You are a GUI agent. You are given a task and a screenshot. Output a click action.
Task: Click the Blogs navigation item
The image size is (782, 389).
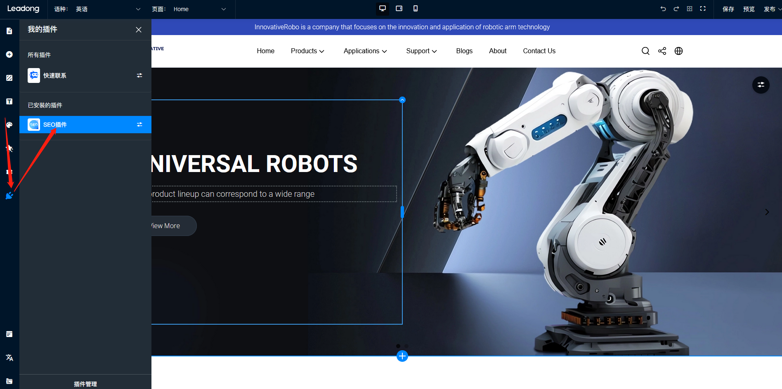[x=464, y=51]
